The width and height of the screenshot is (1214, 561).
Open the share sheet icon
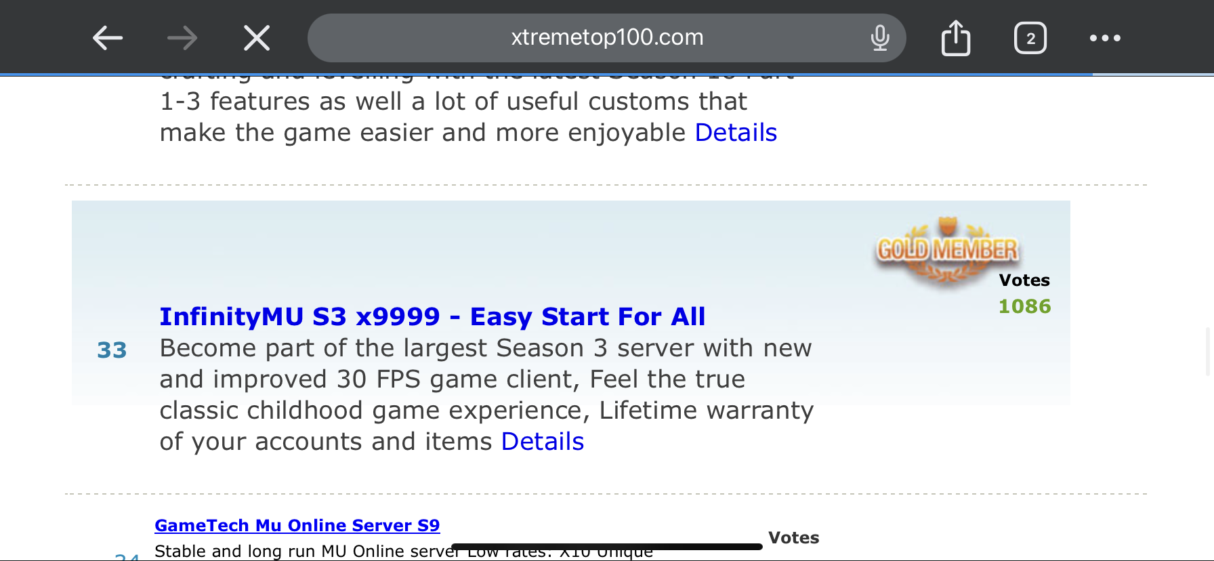pos(956,38)
